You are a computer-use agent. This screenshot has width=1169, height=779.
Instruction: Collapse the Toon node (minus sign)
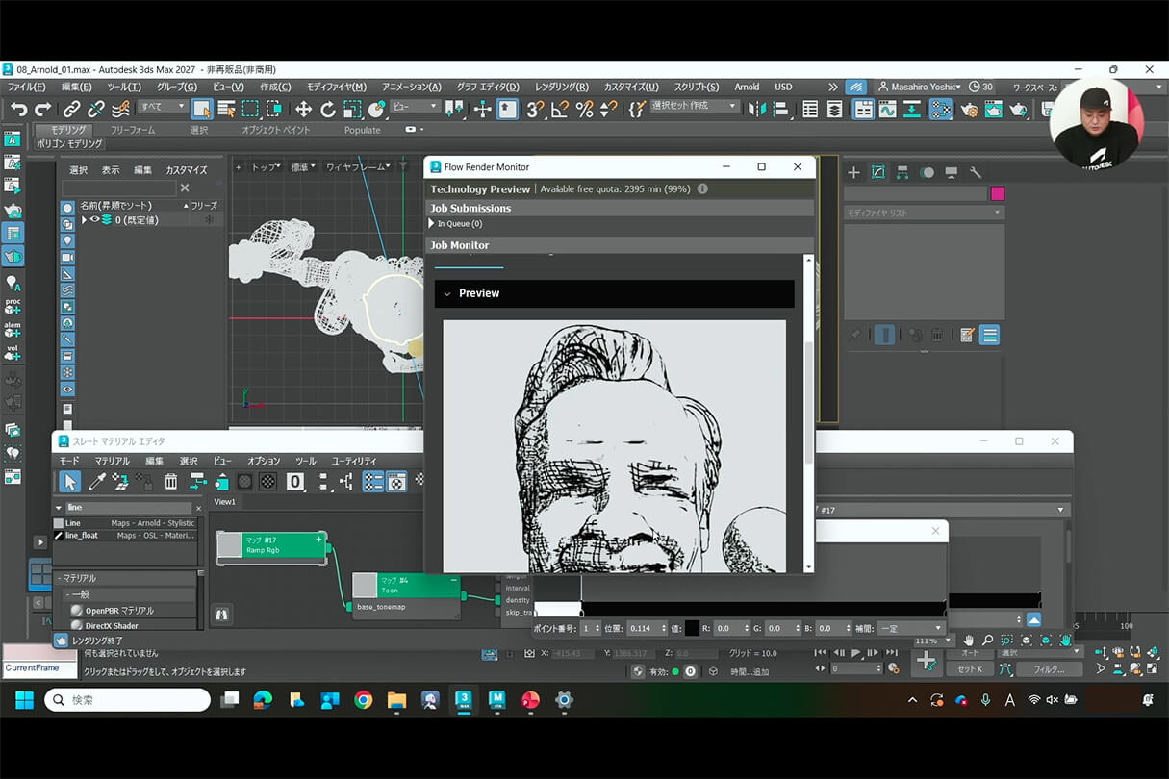click(454, 580)
